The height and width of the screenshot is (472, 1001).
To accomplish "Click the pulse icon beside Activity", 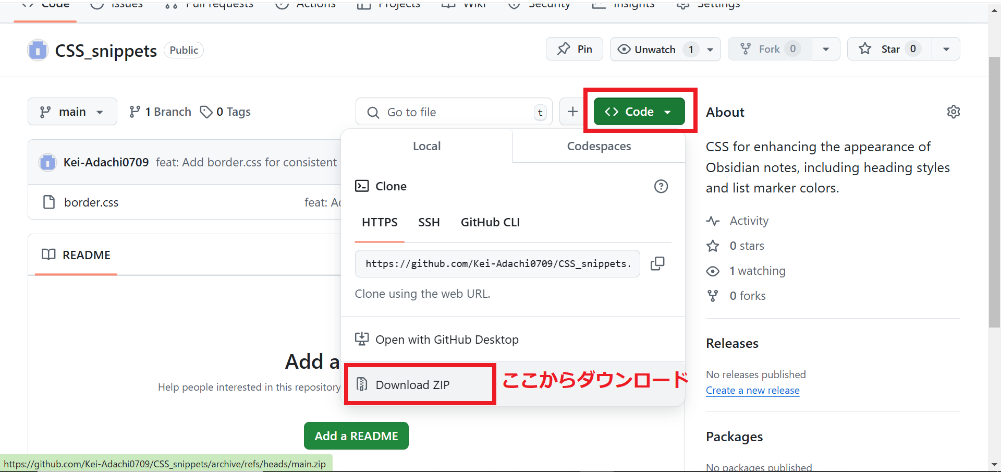I will [713, 221].
